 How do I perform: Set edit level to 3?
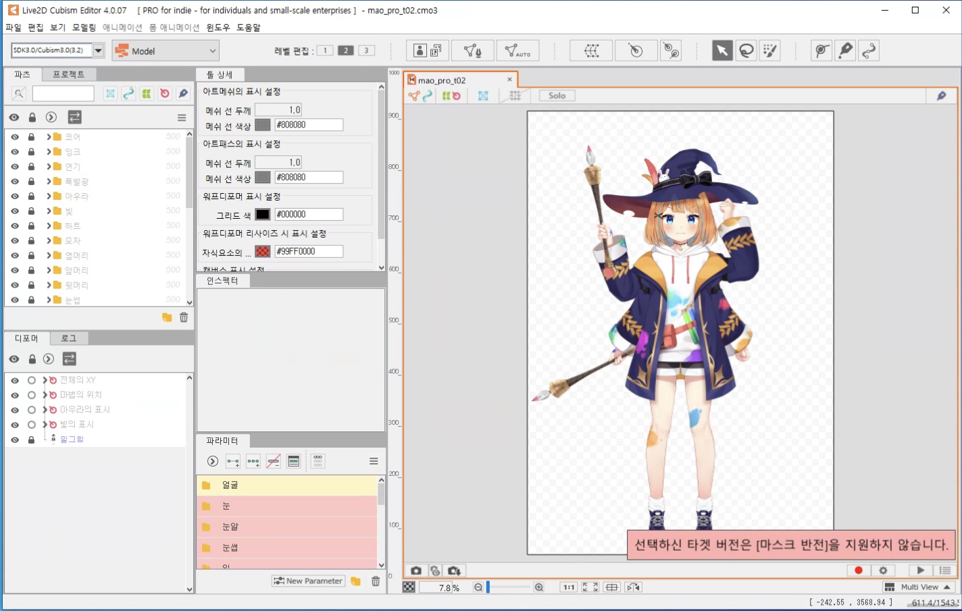[367, 51]
